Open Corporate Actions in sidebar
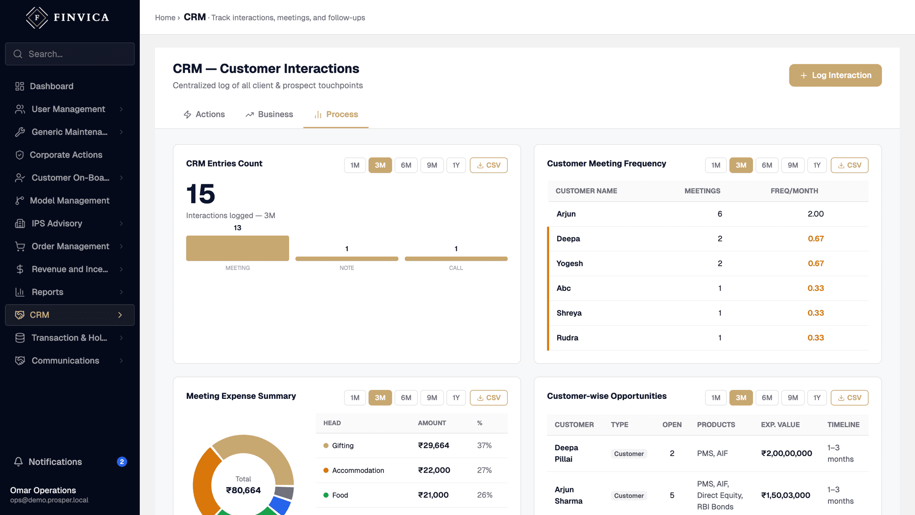The width and height of the screenshot is (915, 515). 70,155
